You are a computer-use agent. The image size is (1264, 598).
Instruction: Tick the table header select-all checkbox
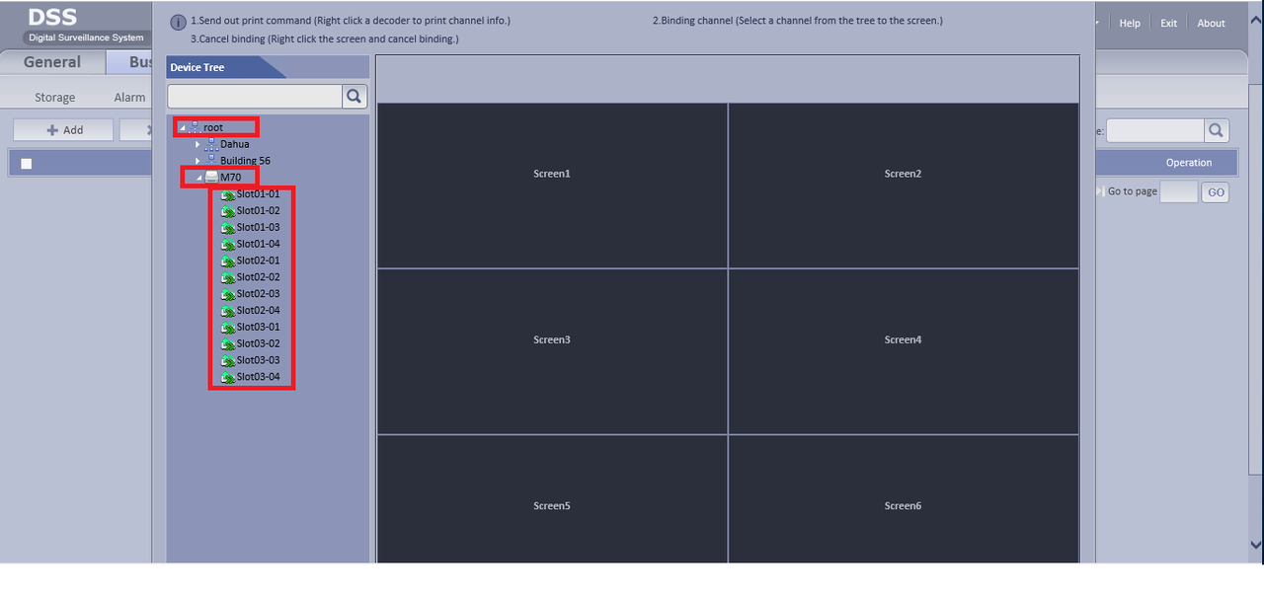pyautogui.click(x=27, y=164)
